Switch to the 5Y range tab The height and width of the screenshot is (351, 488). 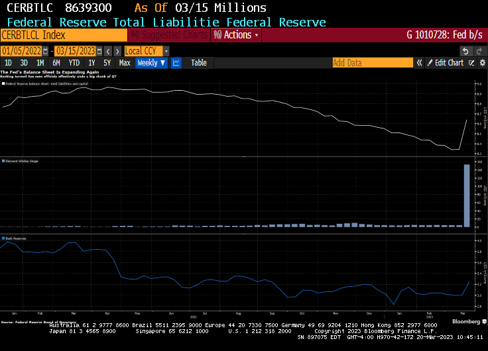[x=107, y=63]
